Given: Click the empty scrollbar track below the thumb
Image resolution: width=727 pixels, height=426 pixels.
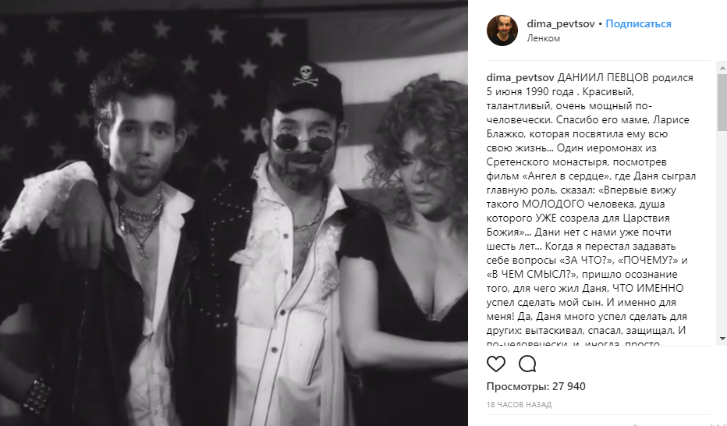Looking at the screenshot, I should 722,232.
